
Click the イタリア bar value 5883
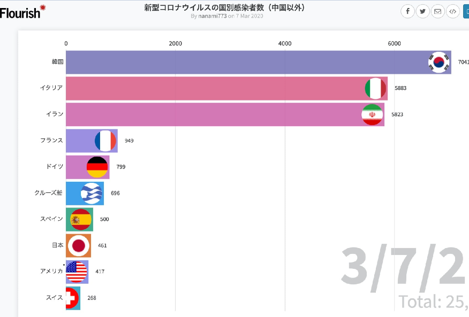[400, 88]
